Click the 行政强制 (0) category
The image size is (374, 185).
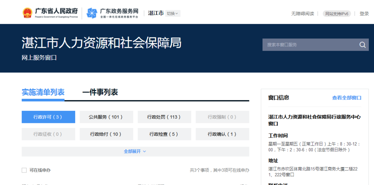click(222, 117)
